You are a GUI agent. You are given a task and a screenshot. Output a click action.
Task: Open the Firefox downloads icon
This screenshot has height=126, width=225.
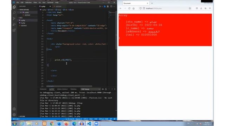coord(201,8)
